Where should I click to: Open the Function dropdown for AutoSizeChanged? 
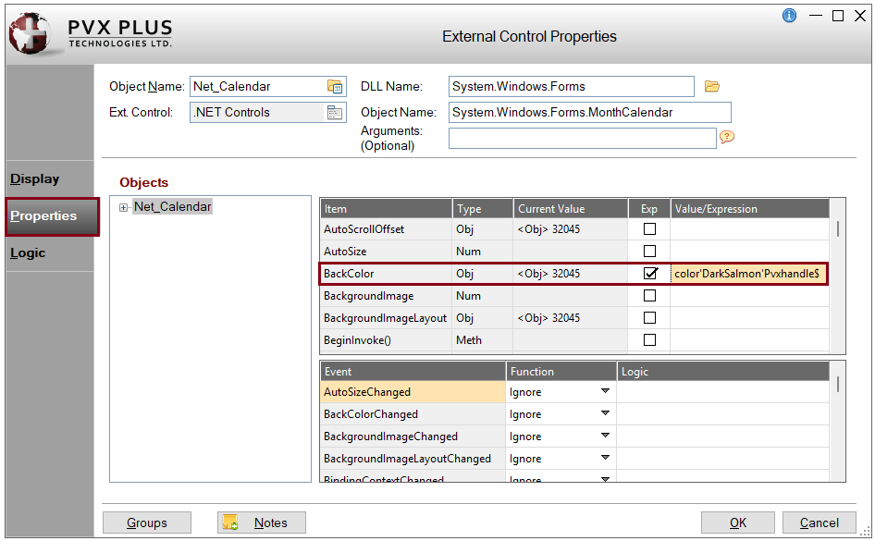(605, 392)
